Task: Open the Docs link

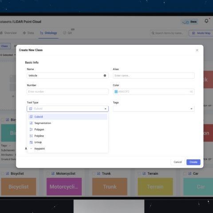Action: click(190, 22)
